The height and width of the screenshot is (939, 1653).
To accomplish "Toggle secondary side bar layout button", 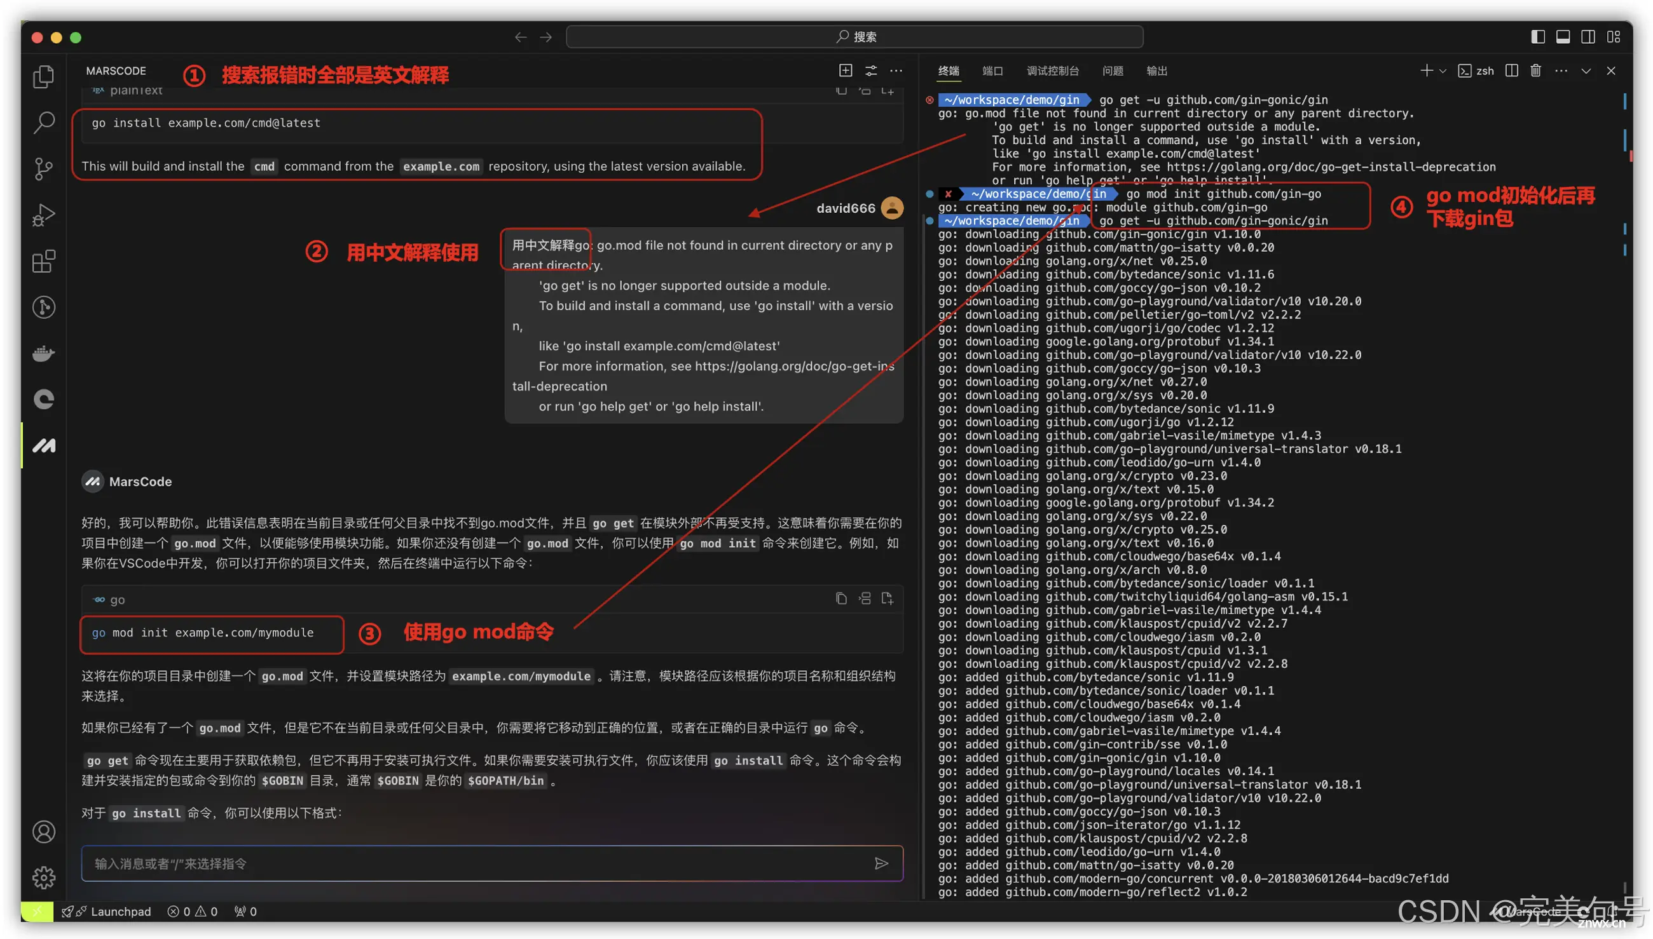I will (x=1588, y=37).
